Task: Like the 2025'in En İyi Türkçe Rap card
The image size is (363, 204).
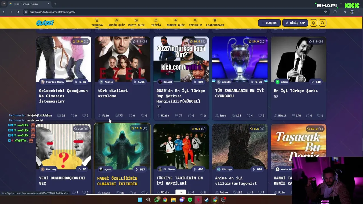Action: point(203,116)
